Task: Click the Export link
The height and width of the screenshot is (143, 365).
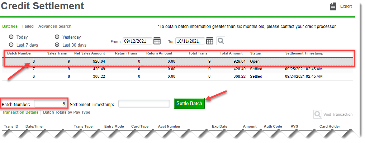Action: [346, 6]
